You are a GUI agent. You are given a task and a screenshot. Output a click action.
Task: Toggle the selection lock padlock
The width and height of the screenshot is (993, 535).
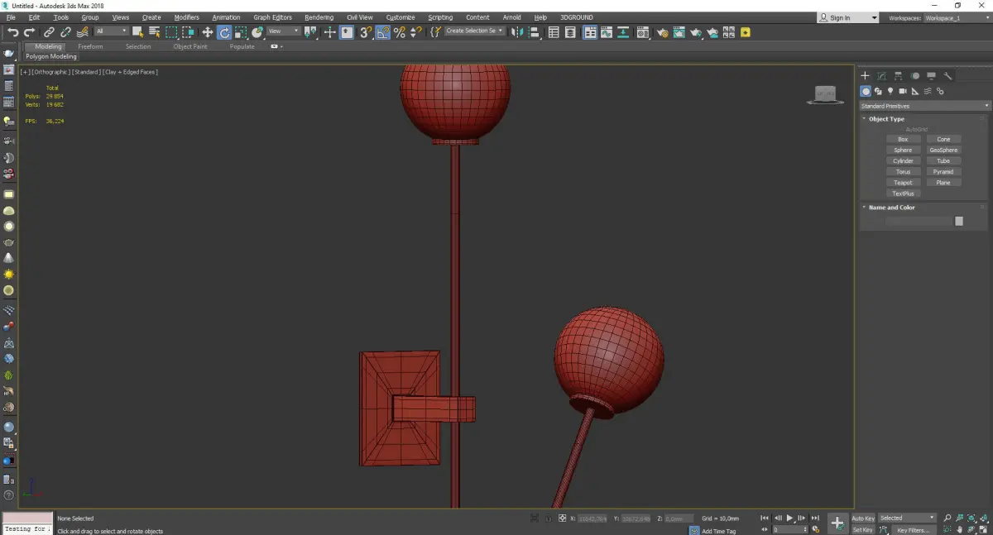point(547,518)
